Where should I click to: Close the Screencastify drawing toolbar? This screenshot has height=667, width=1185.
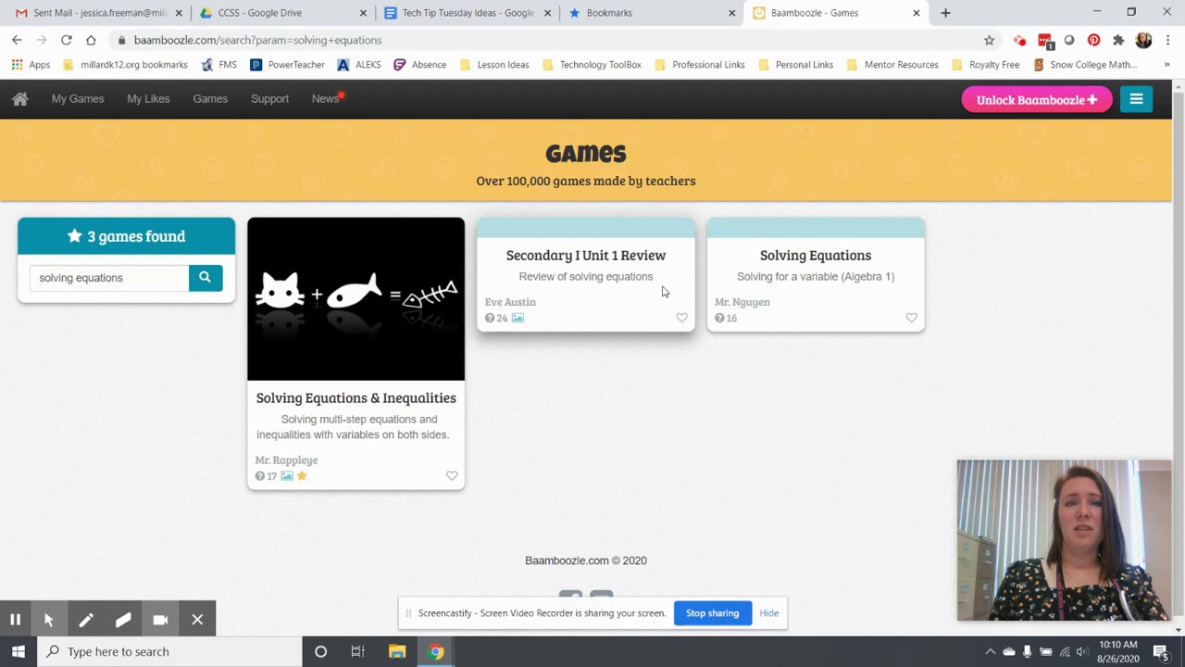[x=197, y=620]
